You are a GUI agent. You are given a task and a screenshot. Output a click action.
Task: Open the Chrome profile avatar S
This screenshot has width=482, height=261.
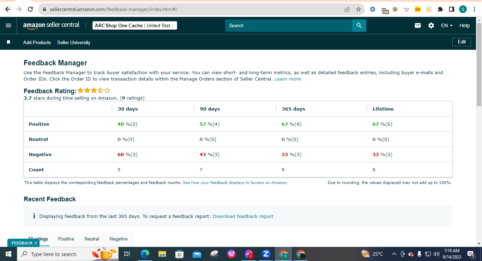(x=463, y=9)
